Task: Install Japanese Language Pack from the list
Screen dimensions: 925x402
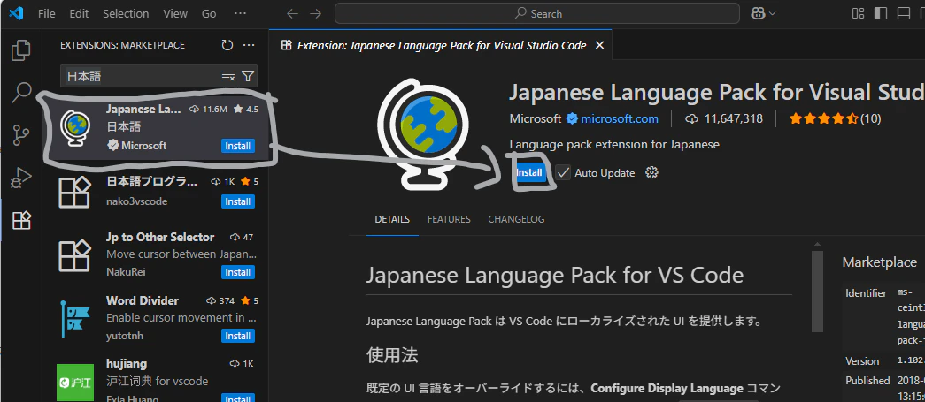Action: tap(238, 146)
